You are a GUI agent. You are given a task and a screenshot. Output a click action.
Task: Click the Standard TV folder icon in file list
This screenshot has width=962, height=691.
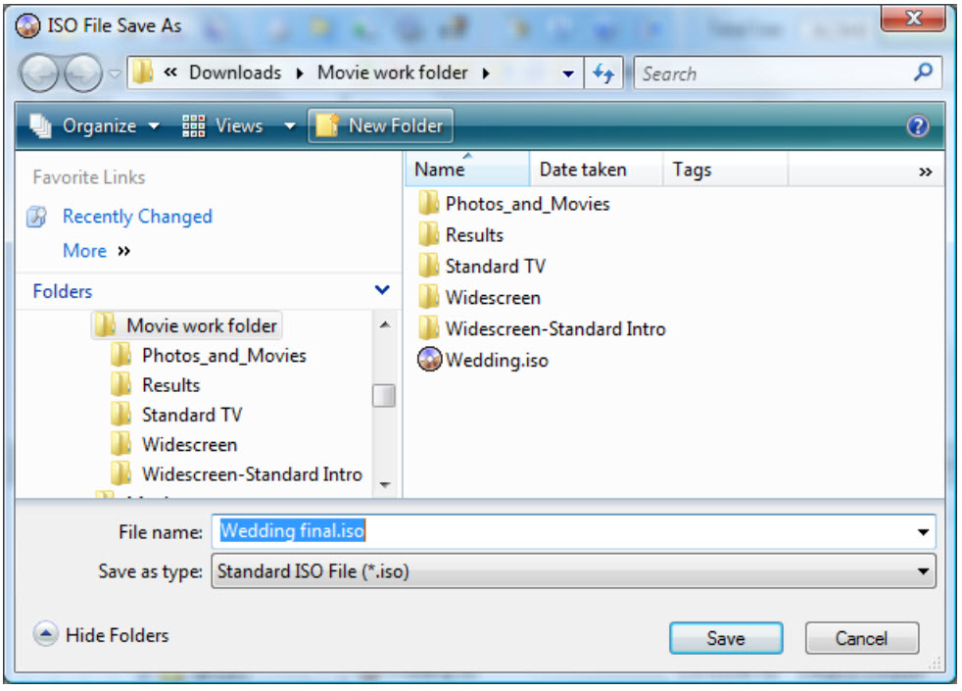pos(429,265)
